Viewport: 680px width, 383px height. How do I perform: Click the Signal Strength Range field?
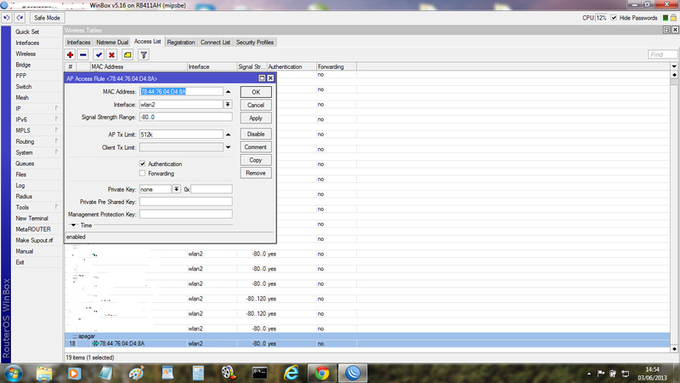coord(185,117)
